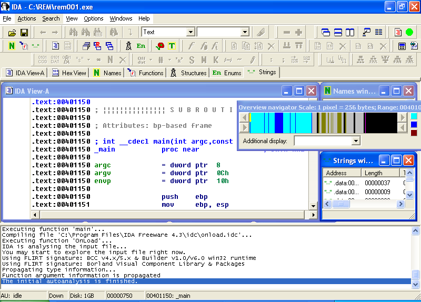Cascade windows toolbar icon
Screen dimensions: 421x302
325,33
